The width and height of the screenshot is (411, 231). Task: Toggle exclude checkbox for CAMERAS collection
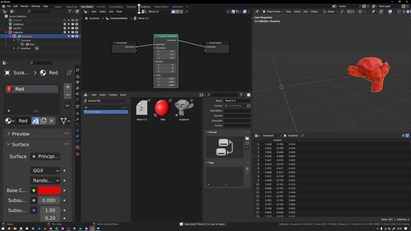pos(65,24)
